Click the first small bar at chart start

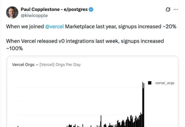[18, 127]
